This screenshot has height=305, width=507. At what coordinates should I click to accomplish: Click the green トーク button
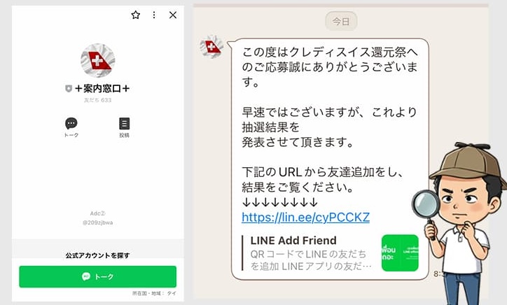coord(97,276)
